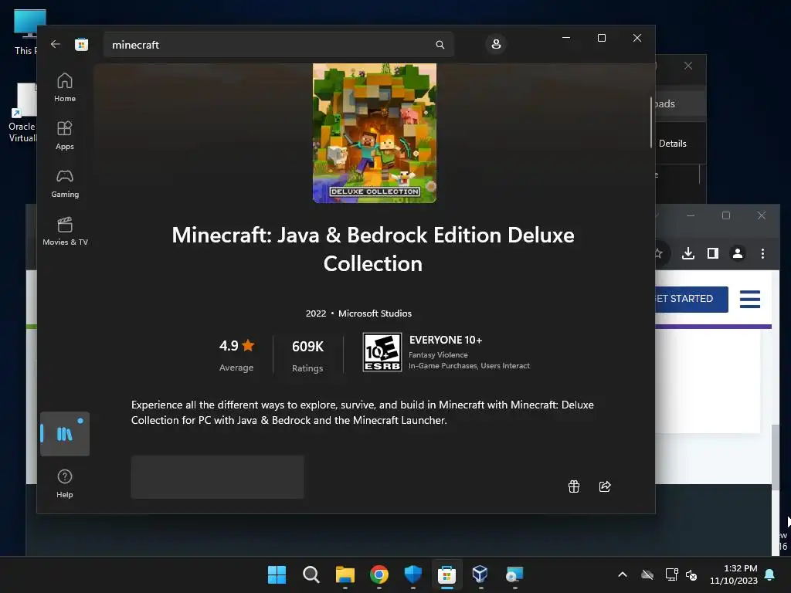The width and height of the screenshot is (791, 593).
Task: Click the share icon on the product page
Action: coord(605,486)
